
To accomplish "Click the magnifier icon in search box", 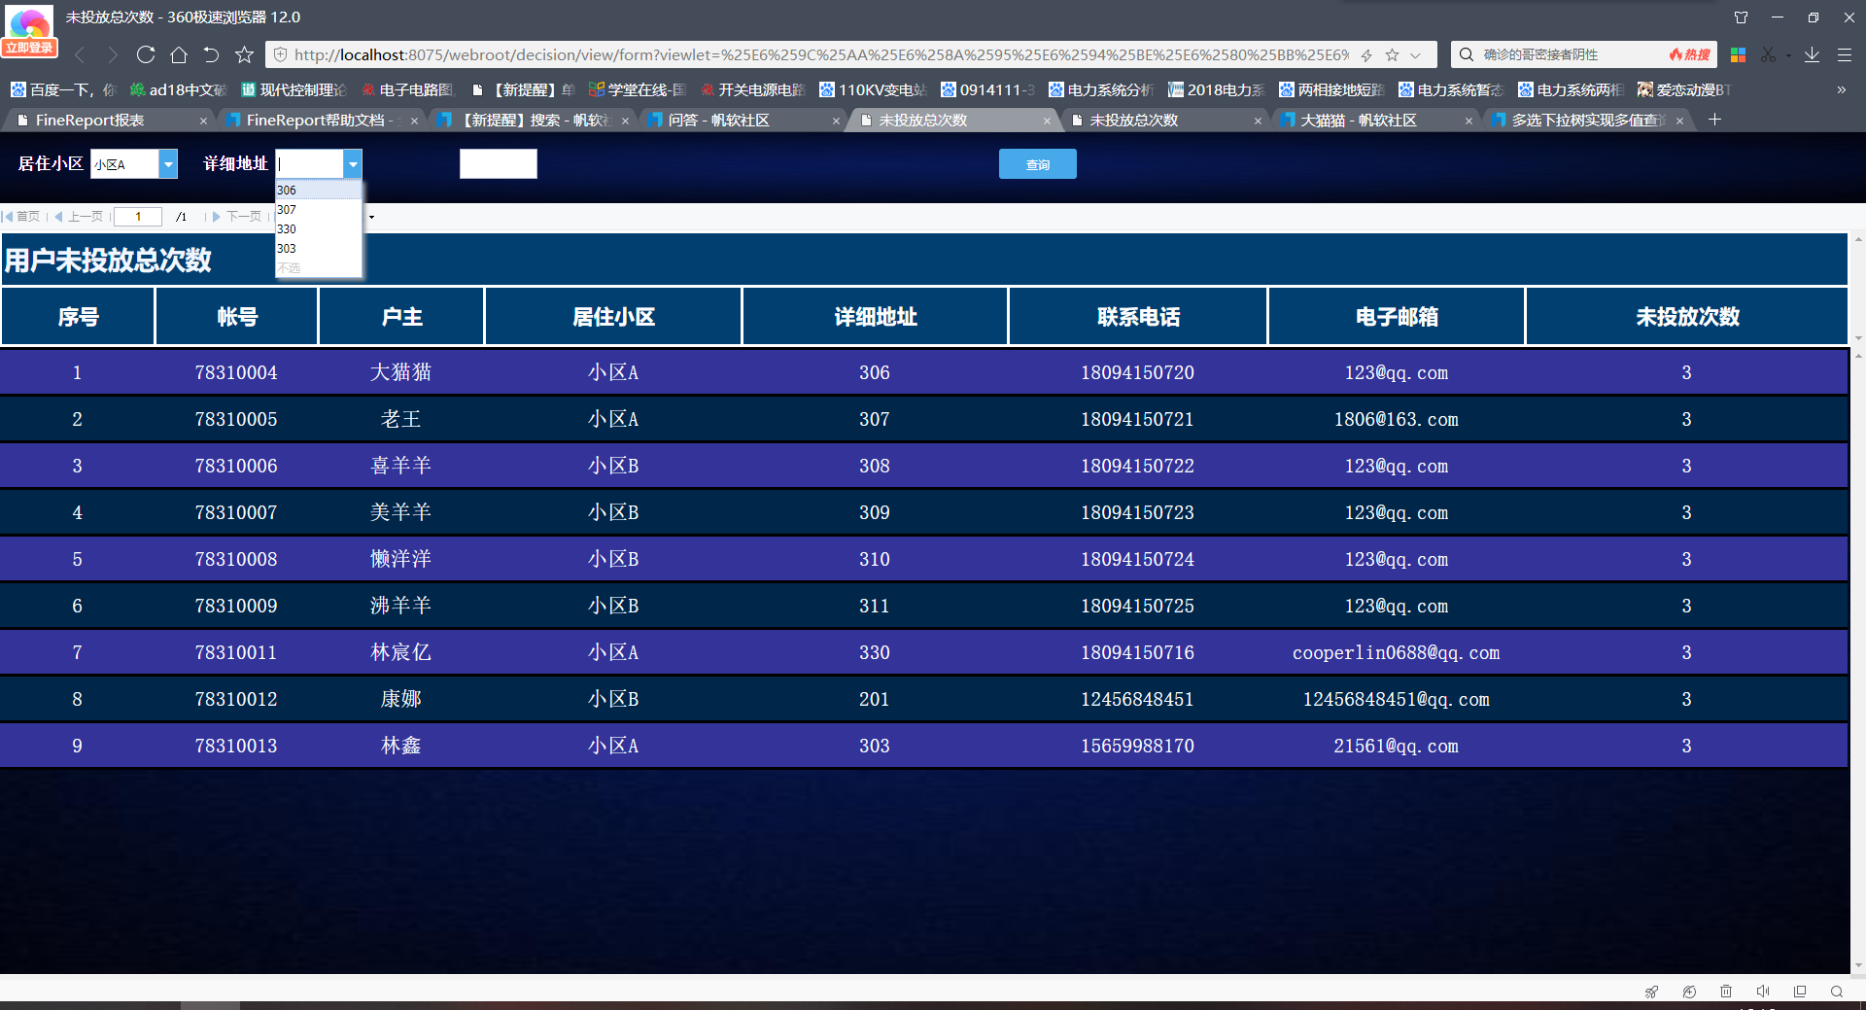I will click(x=1467, y=54).
